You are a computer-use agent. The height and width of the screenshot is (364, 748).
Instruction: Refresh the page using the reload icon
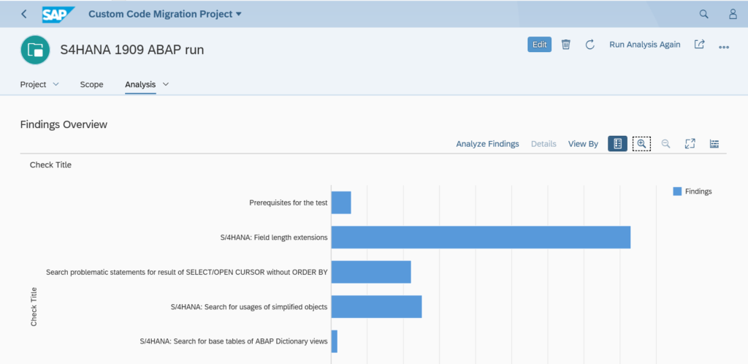589,45
